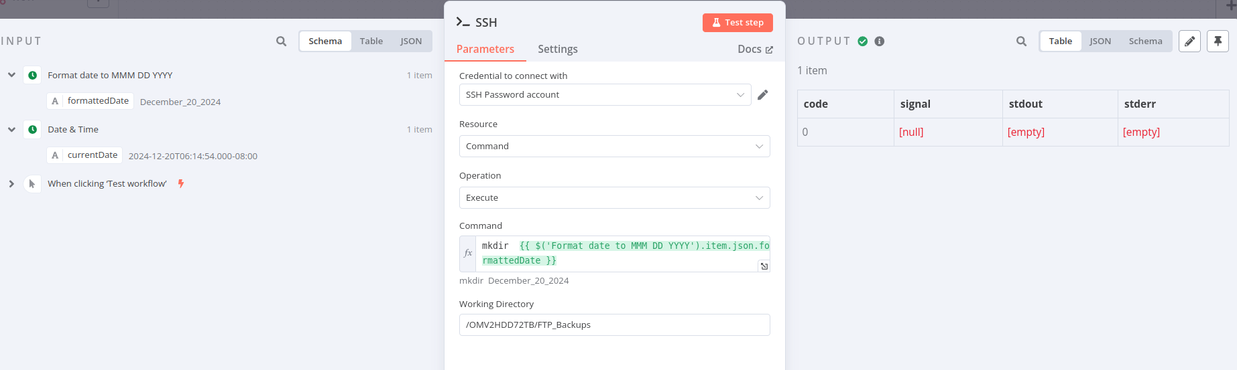Screen dimensions: 1237x370
Task: Click the Date & Time node clock icon
Action: point(32,129)
